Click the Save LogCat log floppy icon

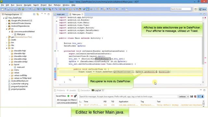pyautogui.click(x=191, y=97)
